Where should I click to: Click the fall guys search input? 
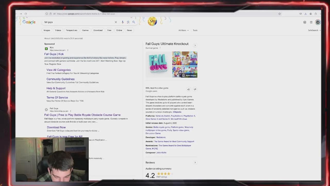click(79, 22)
